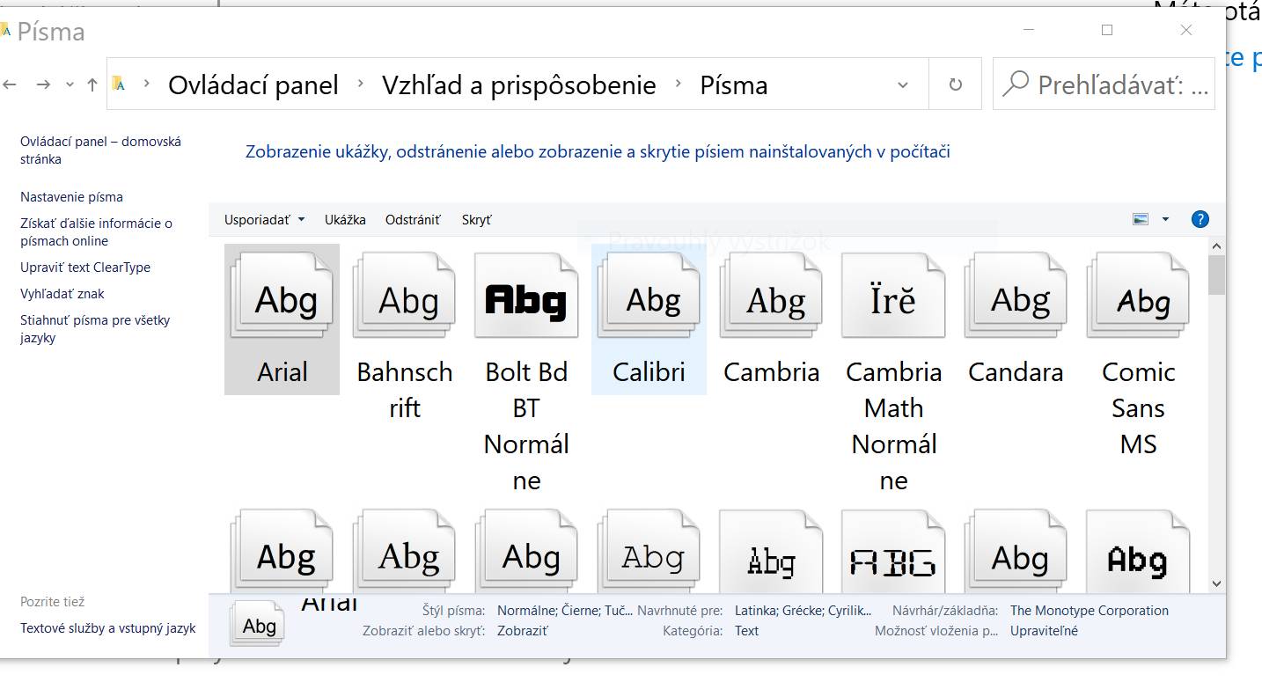Click the search magnifier icon

pyautogui.click(x=1015, y=84)
